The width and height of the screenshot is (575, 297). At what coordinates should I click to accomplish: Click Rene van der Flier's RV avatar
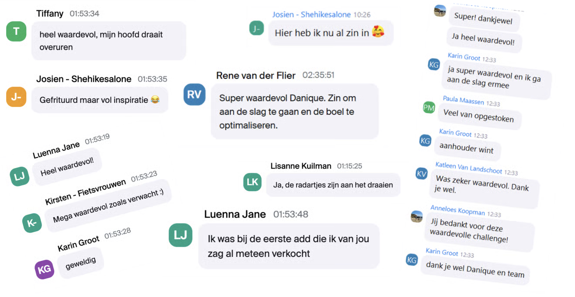tap(194, 94)
